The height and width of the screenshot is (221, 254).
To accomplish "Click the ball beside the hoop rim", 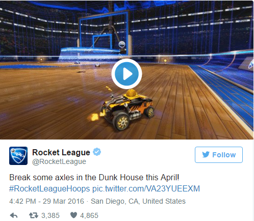I will click(x=122, y=44).
